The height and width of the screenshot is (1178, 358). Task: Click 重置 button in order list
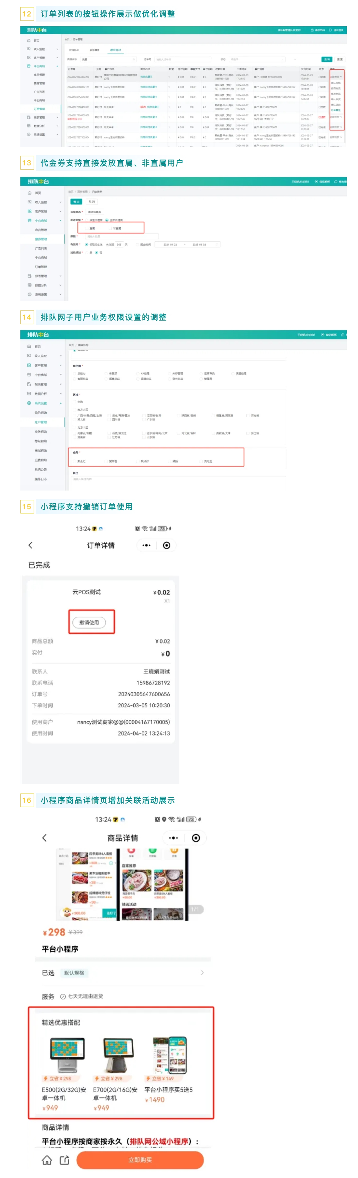coord(340,59)
